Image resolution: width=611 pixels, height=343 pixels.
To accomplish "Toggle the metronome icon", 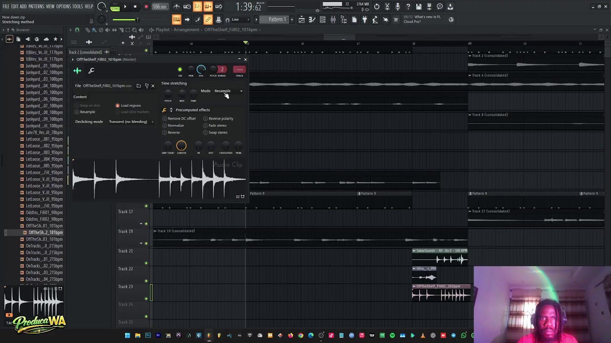I will point(177,7).
